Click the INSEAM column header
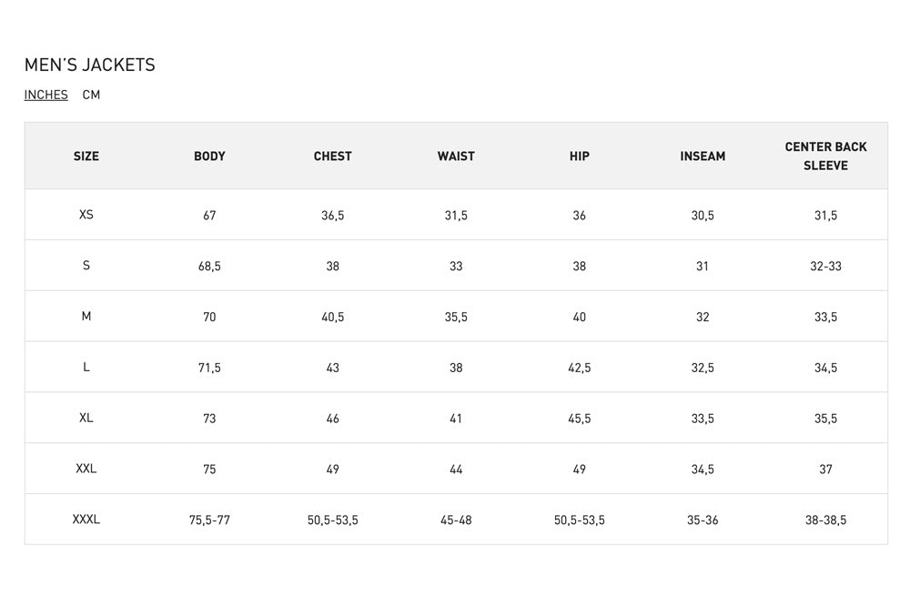 click(x=703, y=157)
